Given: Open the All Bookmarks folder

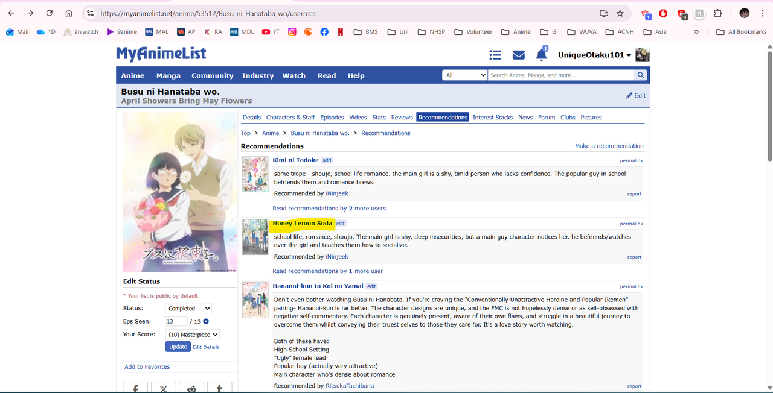Looking at the screenshot, I should 741,32.
